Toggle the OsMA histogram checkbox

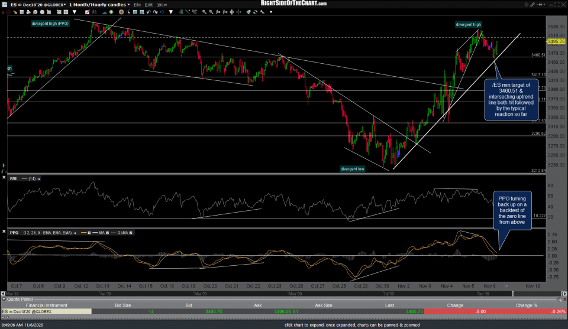pos(131,233)
